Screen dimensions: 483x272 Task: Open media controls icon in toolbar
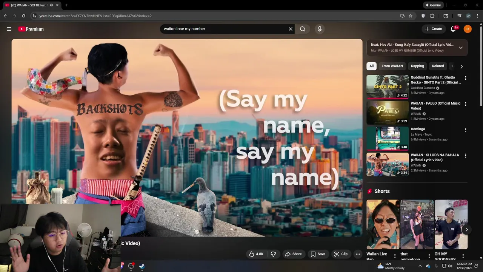(459, 16)
